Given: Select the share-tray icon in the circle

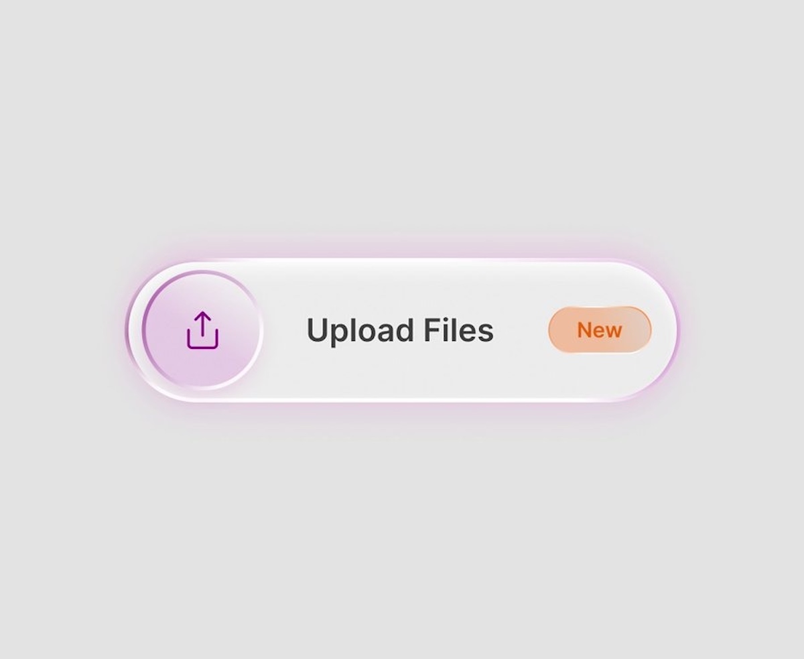Looking at the screenshot, I should point(202,330).
